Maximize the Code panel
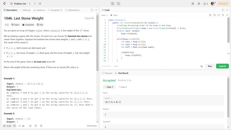This screenshot has height=130, width=231. 223,10
